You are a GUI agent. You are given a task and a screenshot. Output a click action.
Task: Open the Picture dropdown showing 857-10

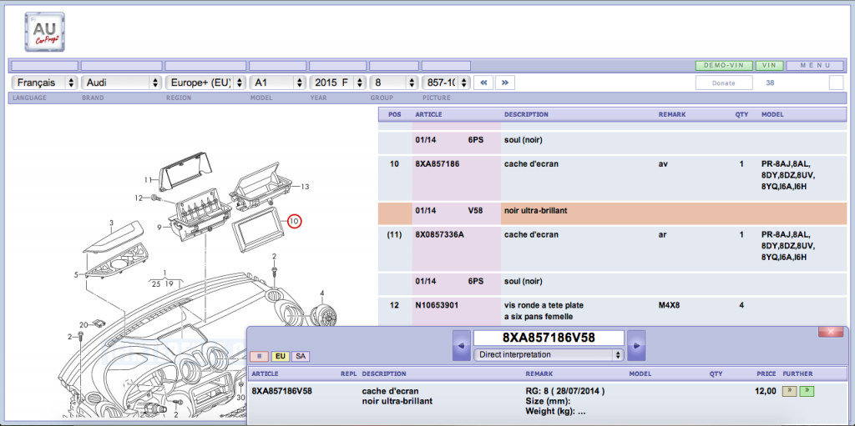click(x=446, y=83)
